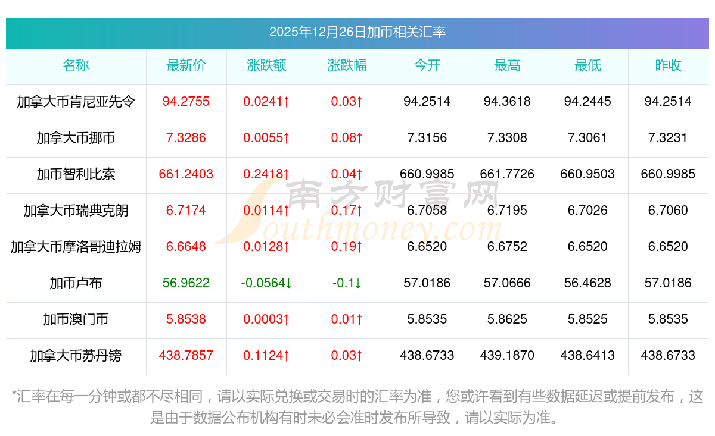Click the lowest value 5.8525
The height and width of the screenshot is (436, 715).
[x=587, y=319]
